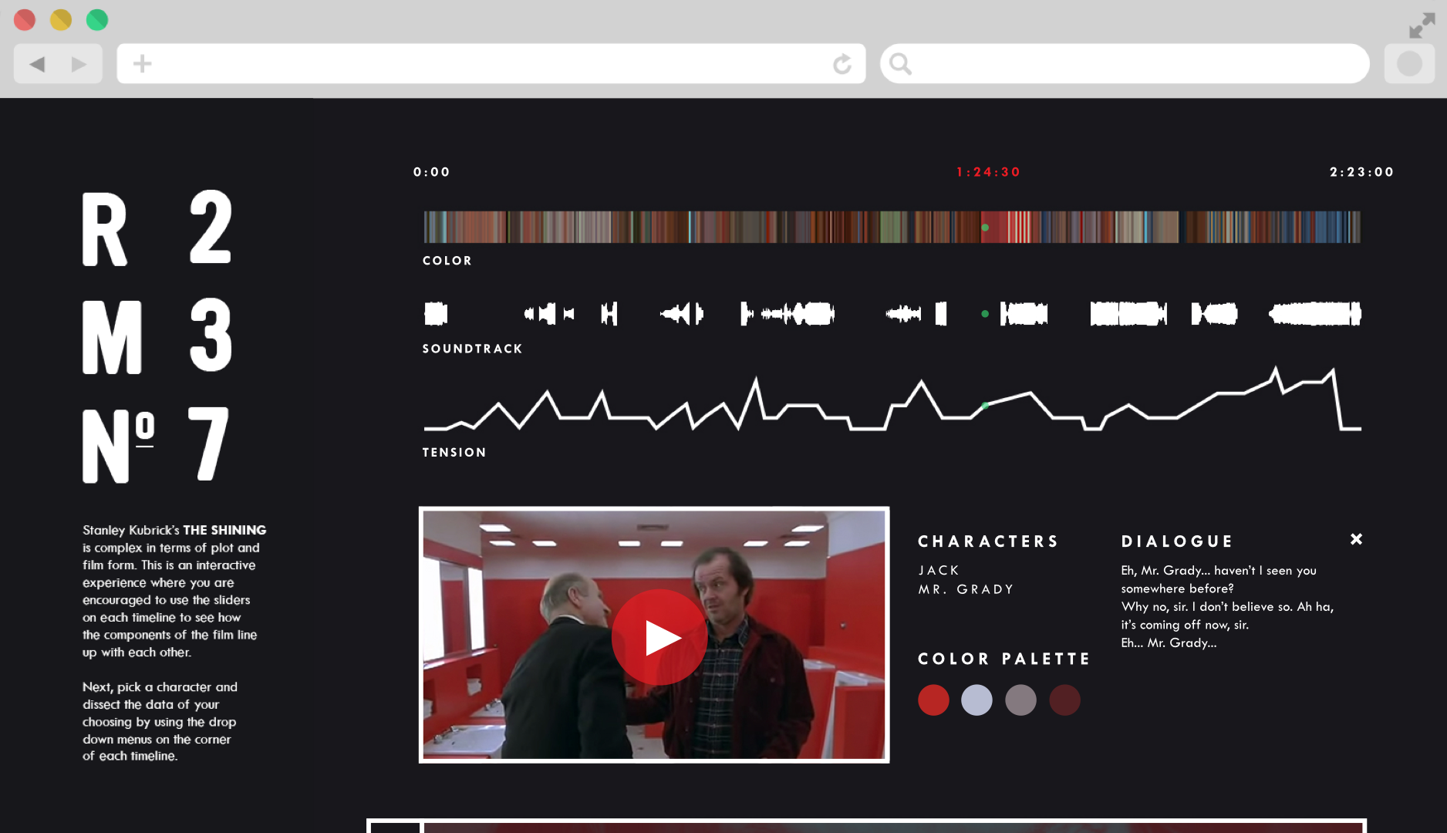Screen dimensions: 1447x833
Task: Click the green marker on soundtrack timeline
Action: pos(985,314)
